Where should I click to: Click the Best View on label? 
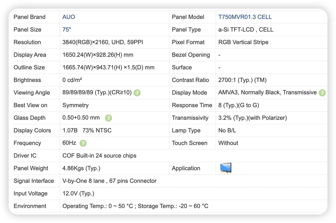point(30,106)
